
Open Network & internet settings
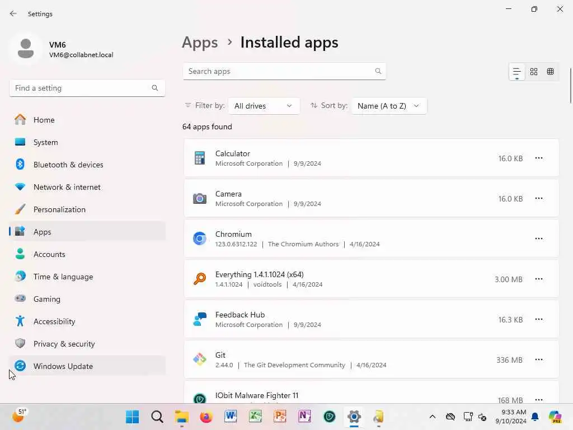point(87,187)
